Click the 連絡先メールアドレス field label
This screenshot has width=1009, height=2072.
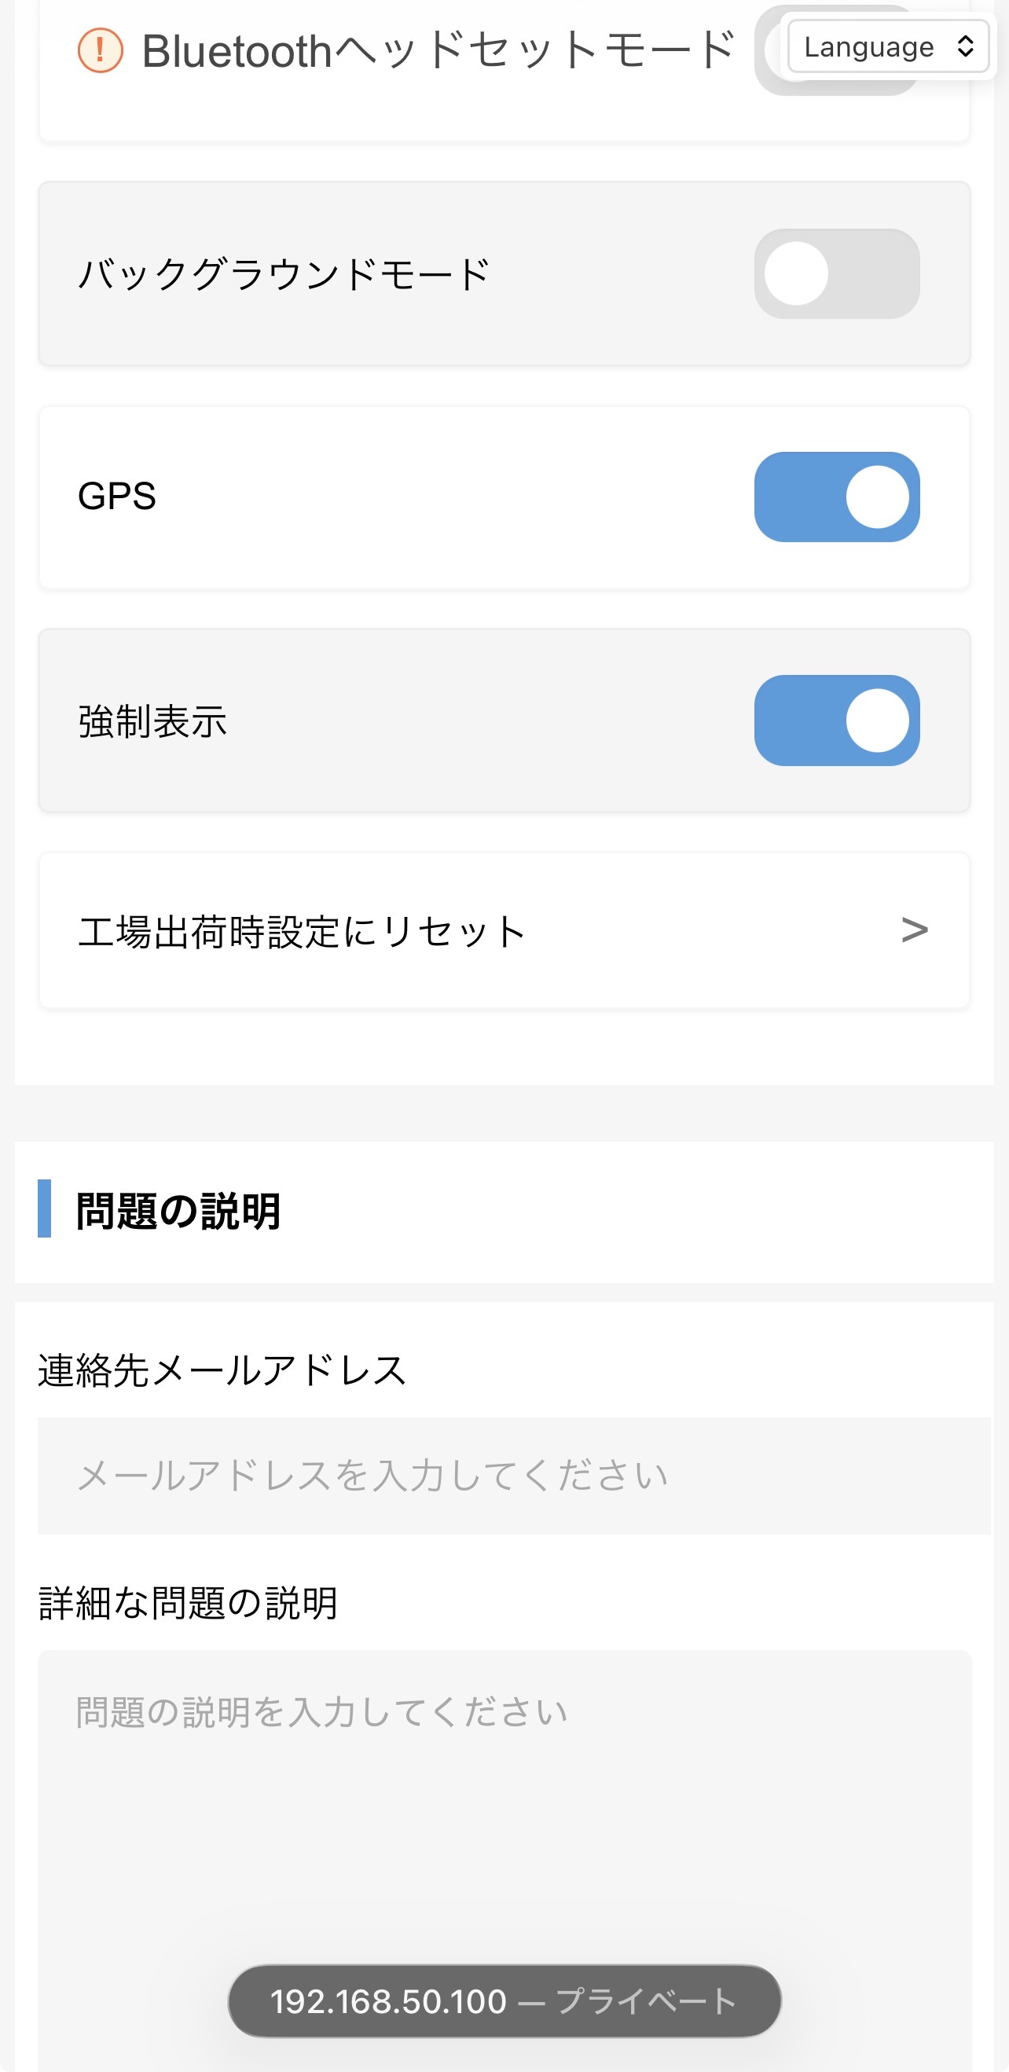coord(222,1370)
